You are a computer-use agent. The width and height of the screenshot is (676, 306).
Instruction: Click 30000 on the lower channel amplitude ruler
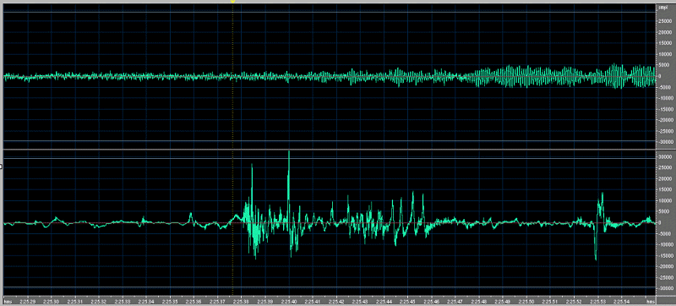tap(666, 157)
